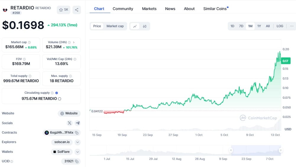
Task: Open the chart more options ellipsis menu
Action: tap(292, 26)
